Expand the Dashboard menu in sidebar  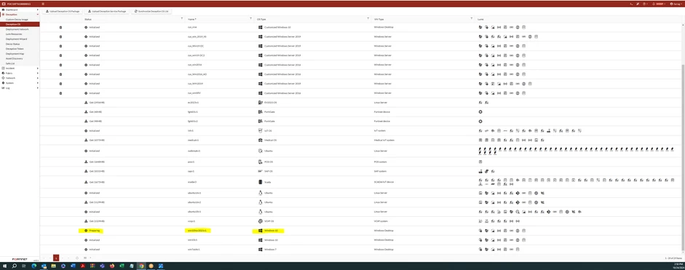click(x=20, y=9)
